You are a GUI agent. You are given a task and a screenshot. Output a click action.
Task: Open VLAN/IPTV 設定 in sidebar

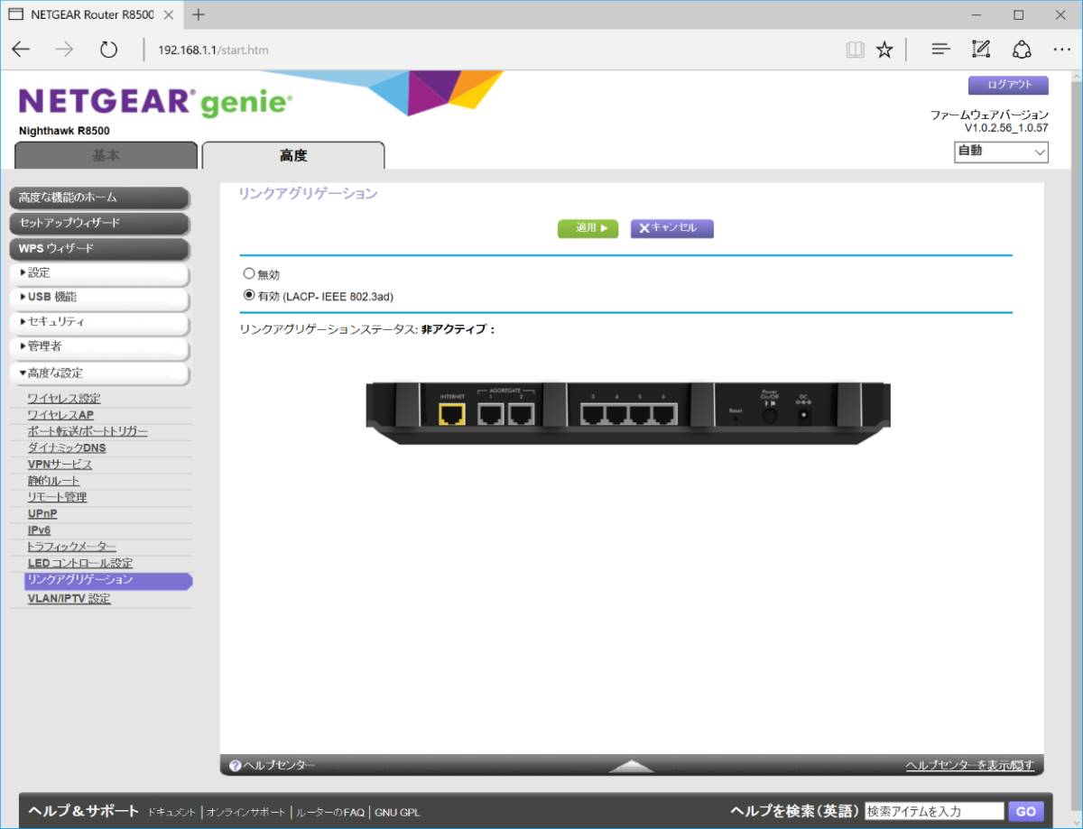click(69, 598)
